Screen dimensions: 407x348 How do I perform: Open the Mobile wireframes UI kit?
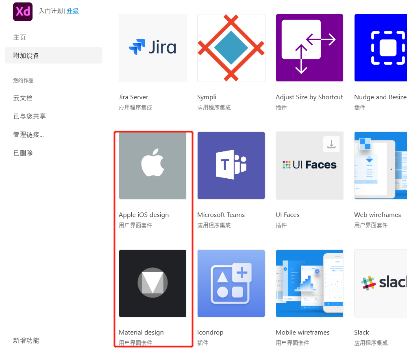tap(309, 283)
